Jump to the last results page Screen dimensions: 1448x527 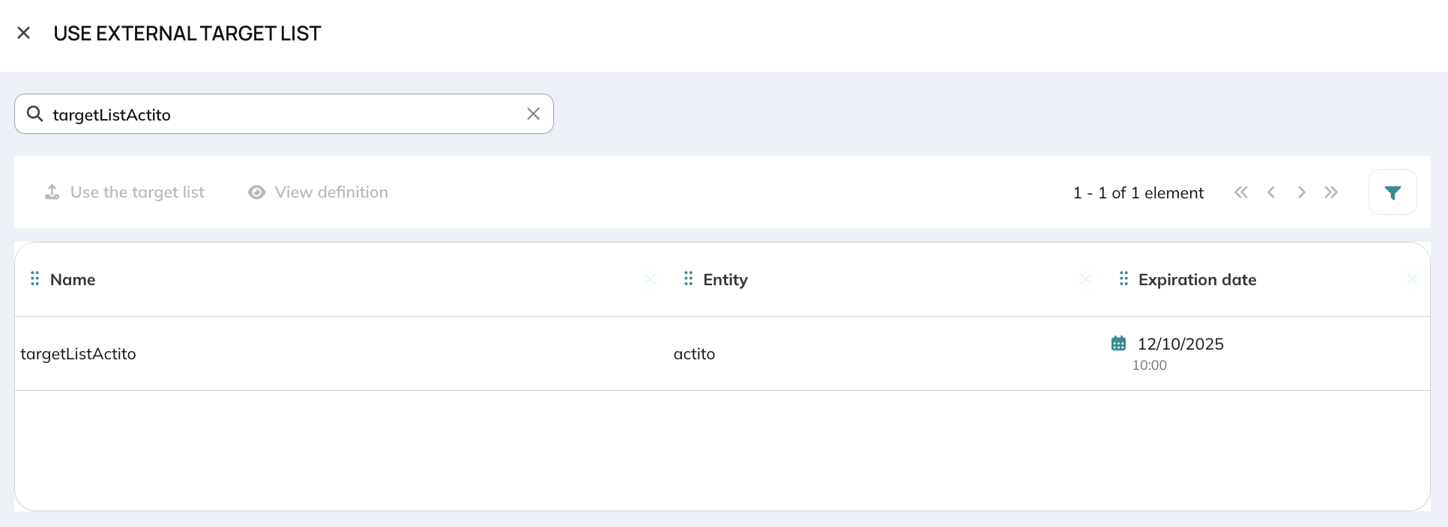[1331, 192]
